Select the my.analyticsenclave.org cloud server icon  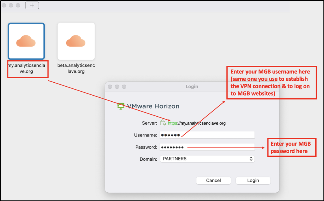[26, 41]
